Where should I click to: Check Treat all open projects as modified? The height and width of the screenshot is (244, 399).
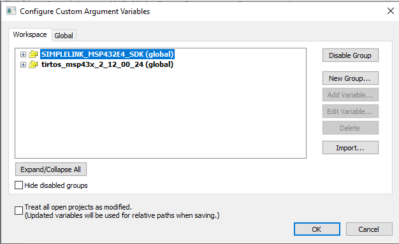[19, 211]
